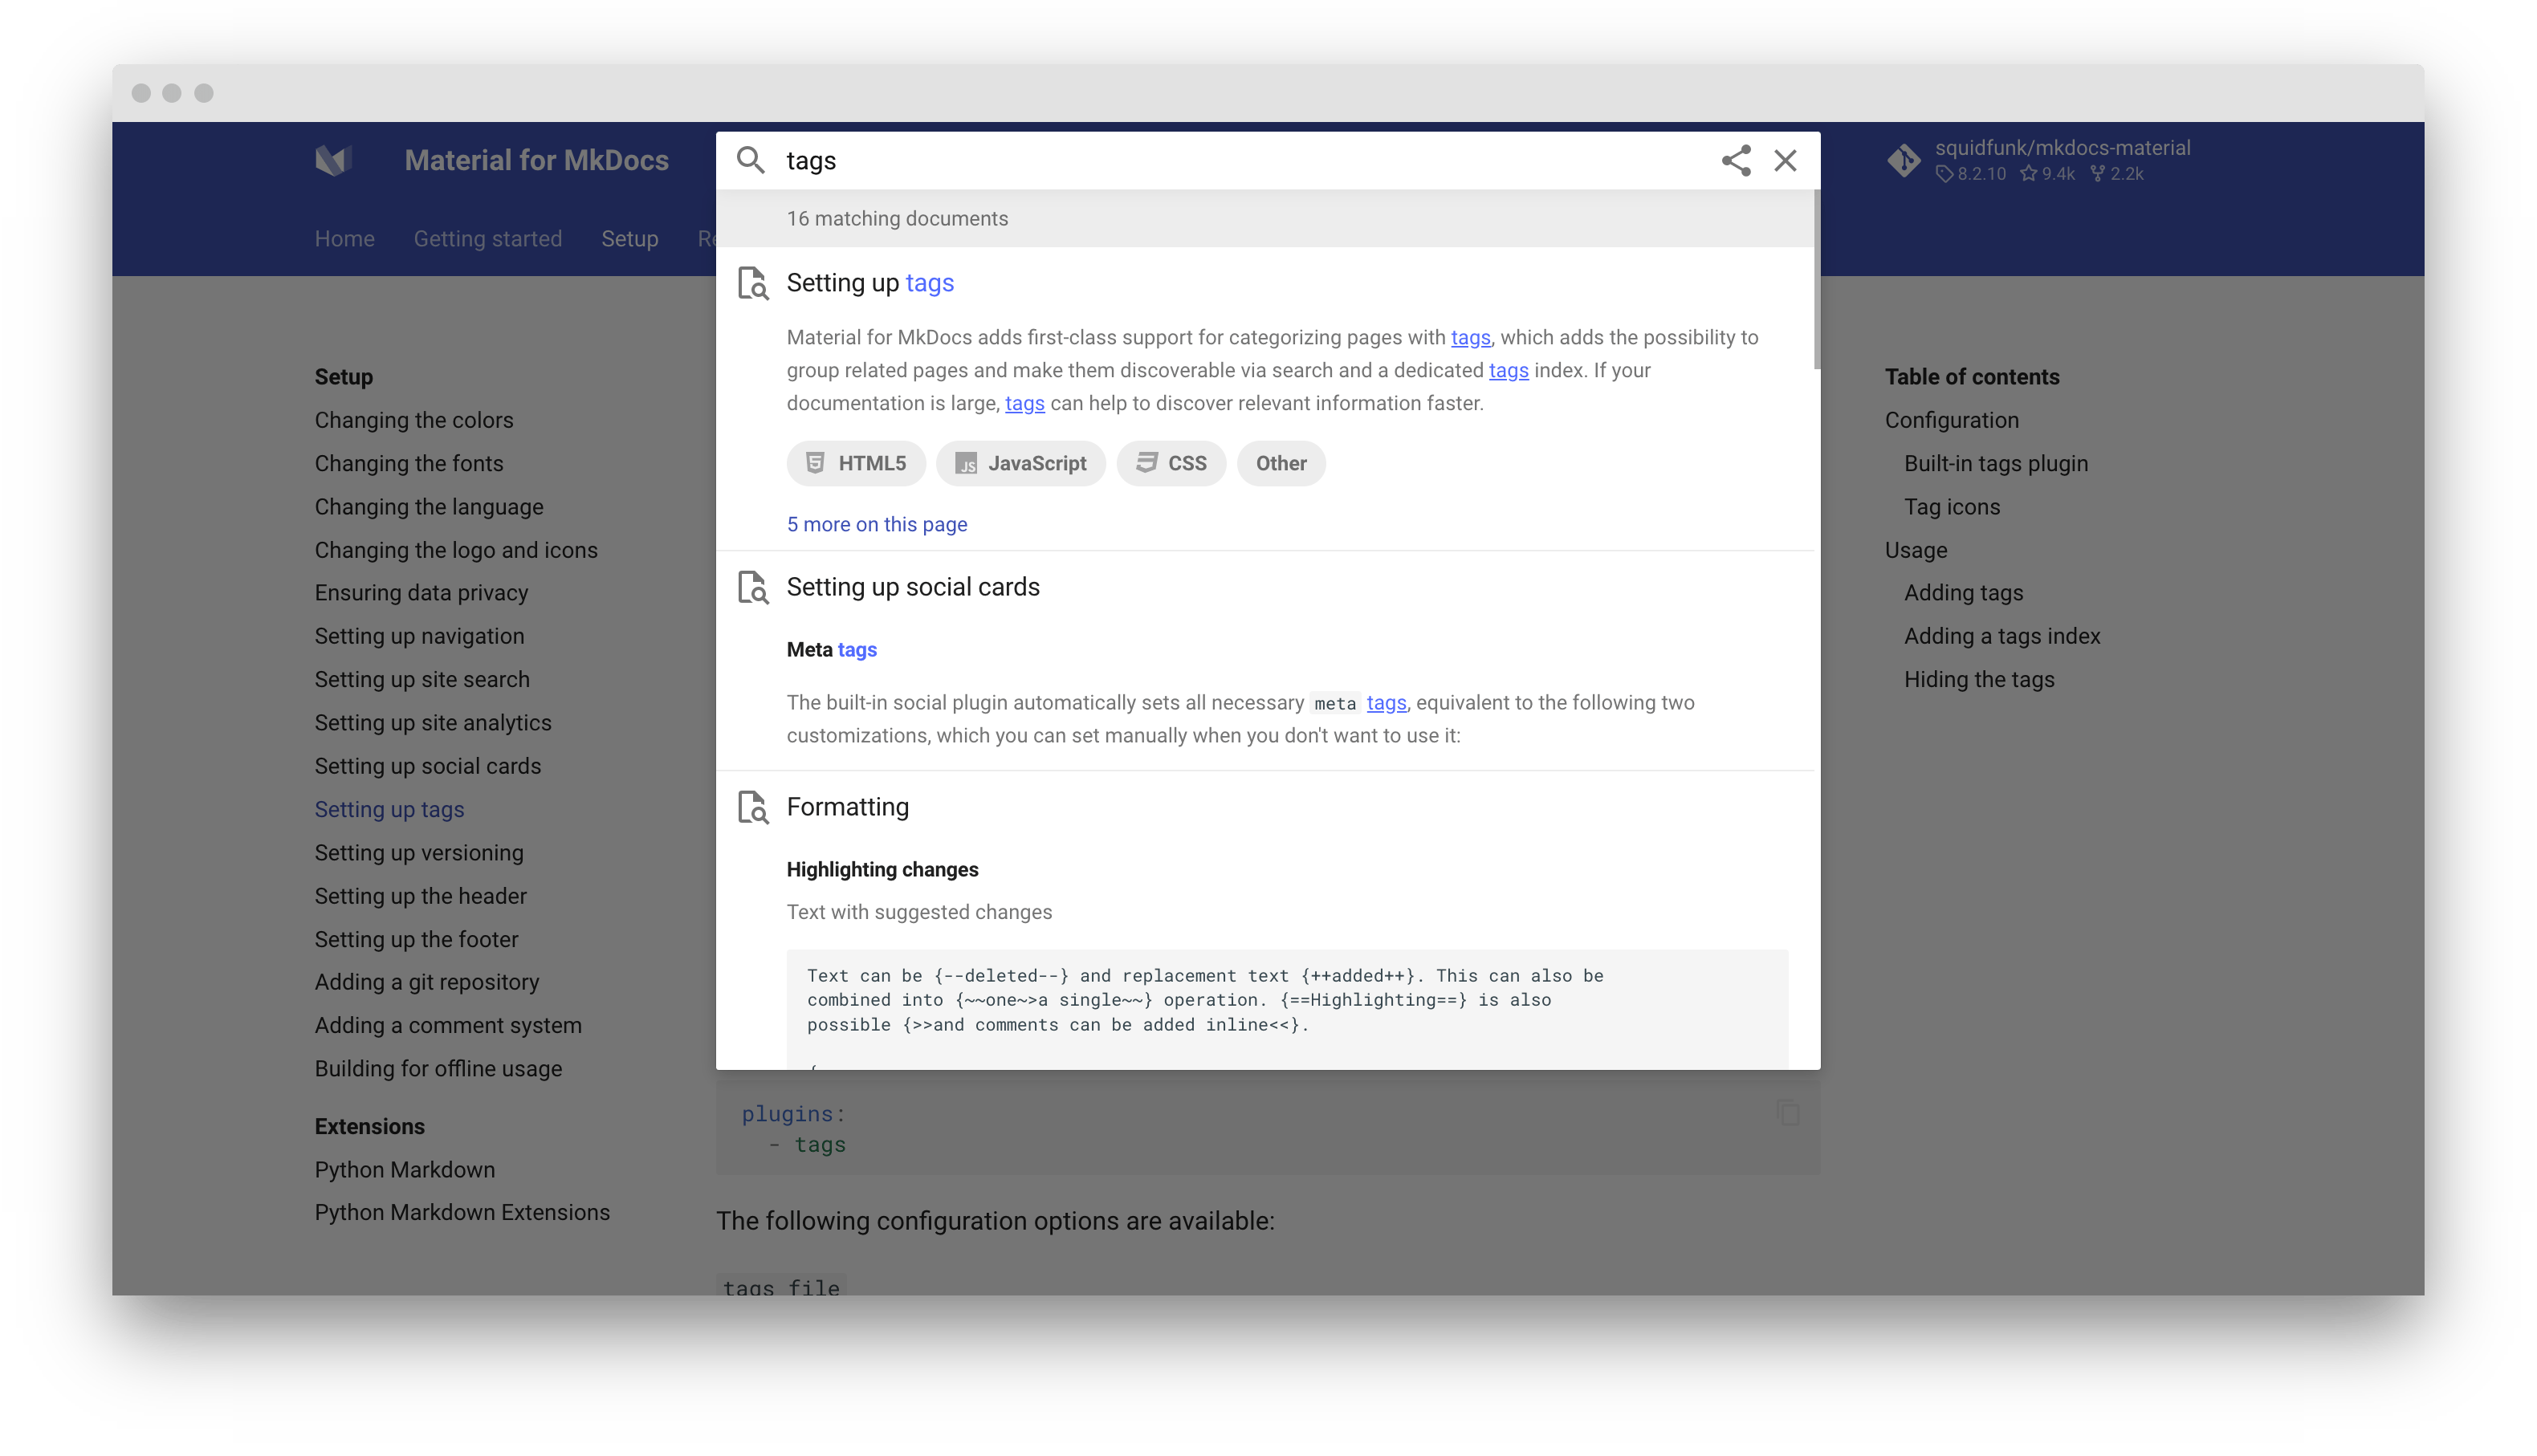Click the CSS tag chip
2537x1456 pixels.
coord(1171,463)
